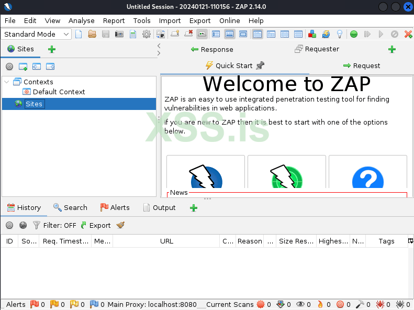
Task: Click the right chevron panel expand arrow
Action: point(159,53)
